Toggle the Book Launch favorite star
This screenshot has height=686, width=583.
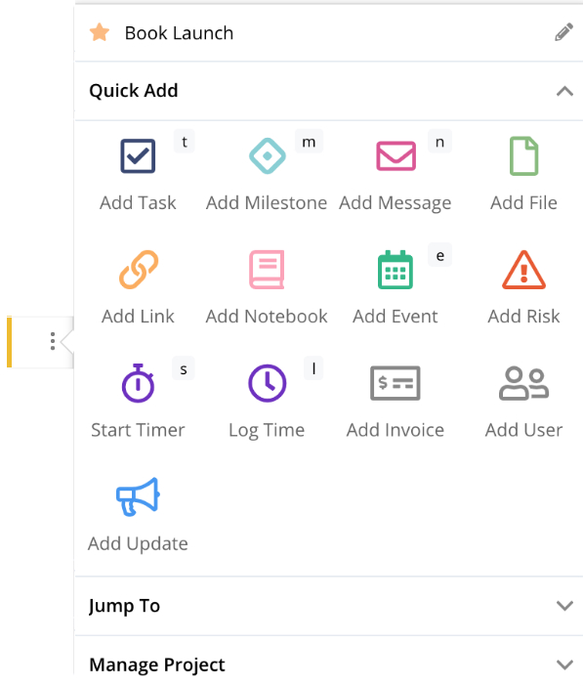click(x=100, y=32)
